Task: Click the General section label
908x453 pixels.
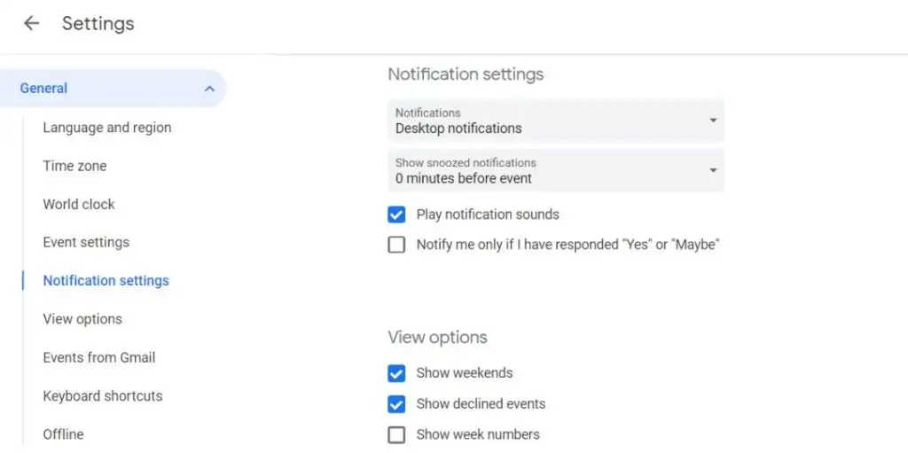Action: coord(43,88)
